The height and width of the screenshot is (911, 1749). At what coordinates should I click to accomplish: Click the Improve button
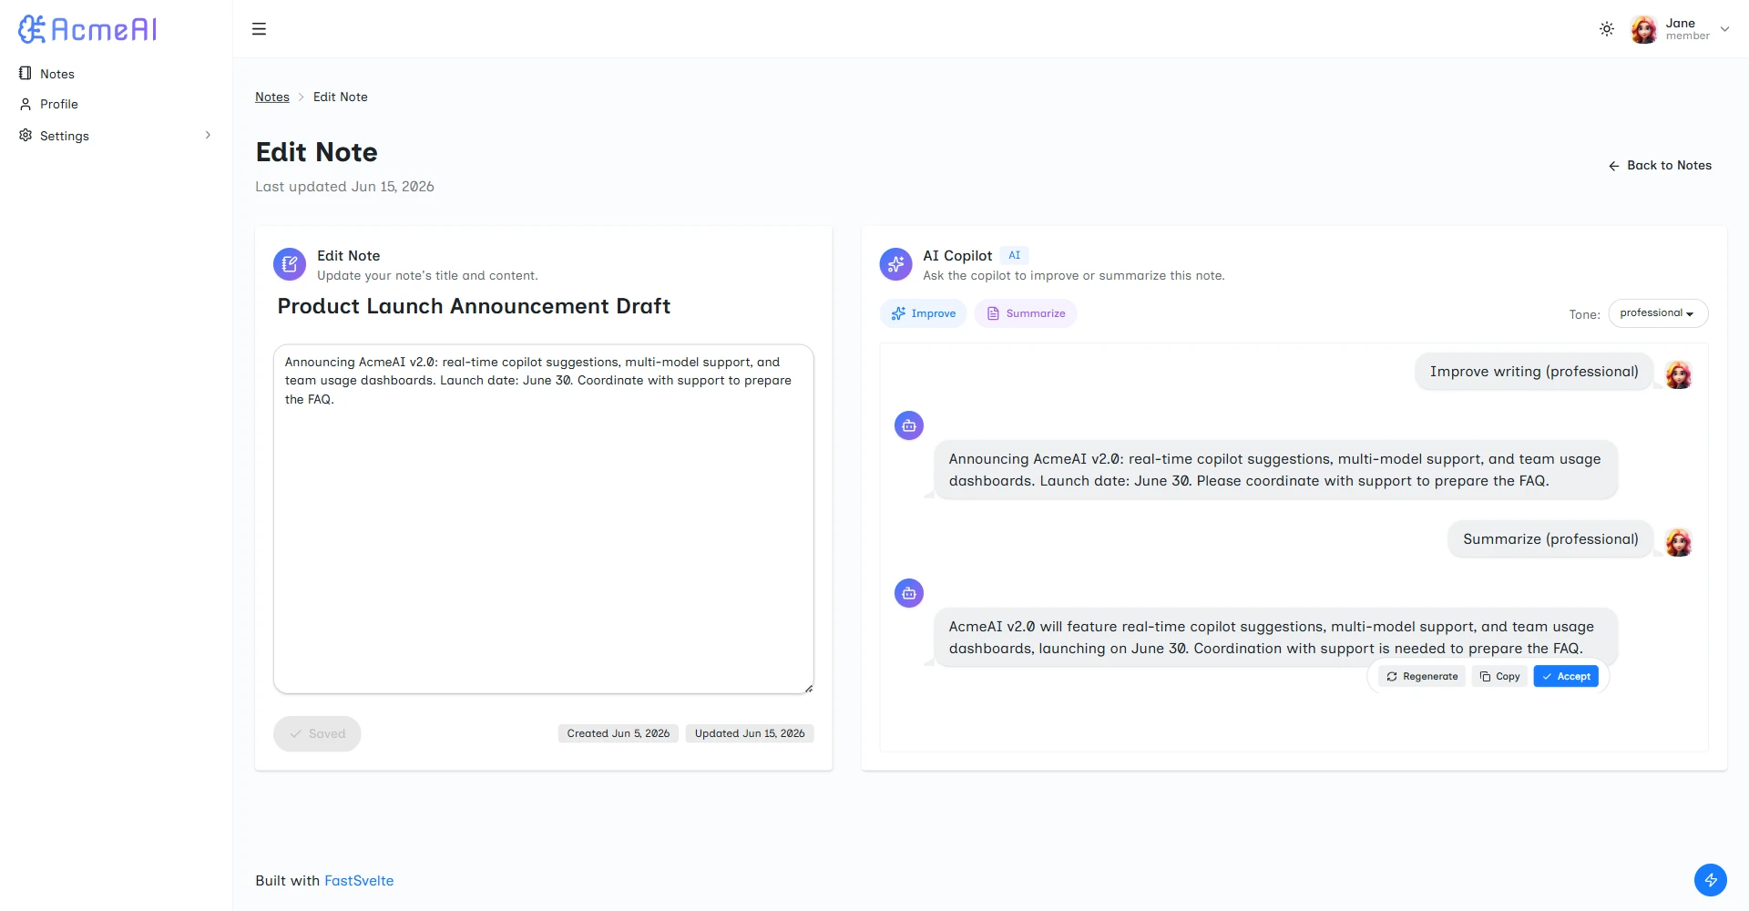click(x=923, y=313)
